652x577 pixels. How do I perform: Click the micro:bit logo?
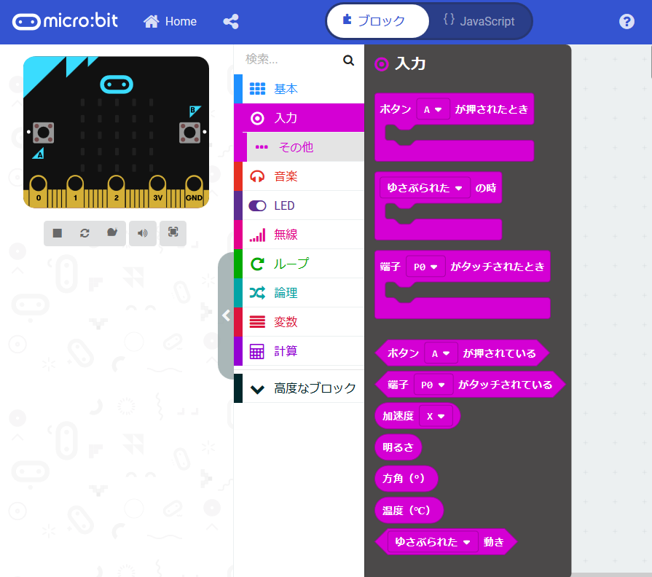click(x=66, y=21)
